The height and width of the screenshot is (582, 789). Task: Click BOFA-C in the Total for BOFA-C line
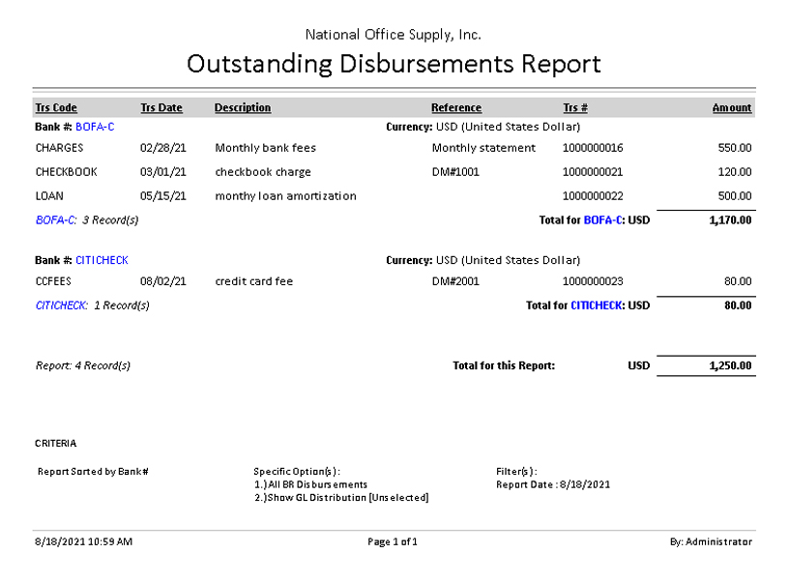603,220
